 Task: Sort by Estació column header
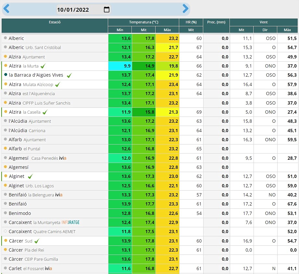click(x=55, y=26)
